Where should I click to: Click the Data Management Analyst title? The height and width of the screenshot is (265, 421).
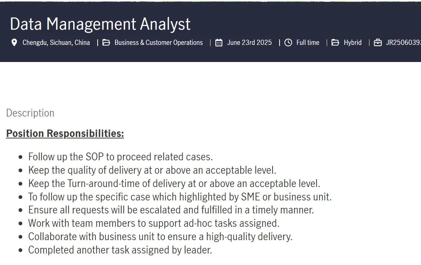100,24
